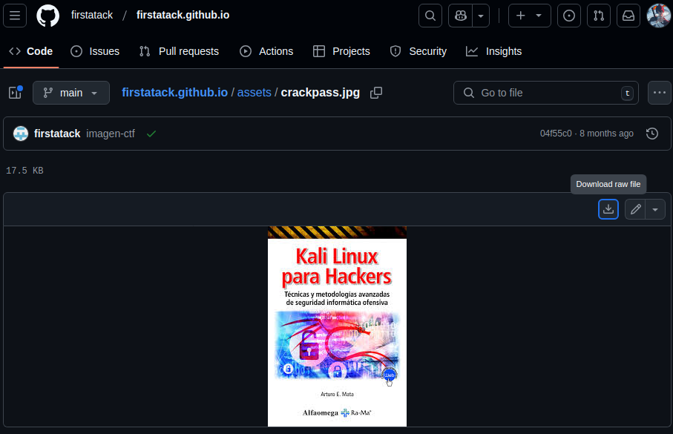Edit this file with pencil icon
The width and height of the screenshot is (673, 434).
(635, 209)
